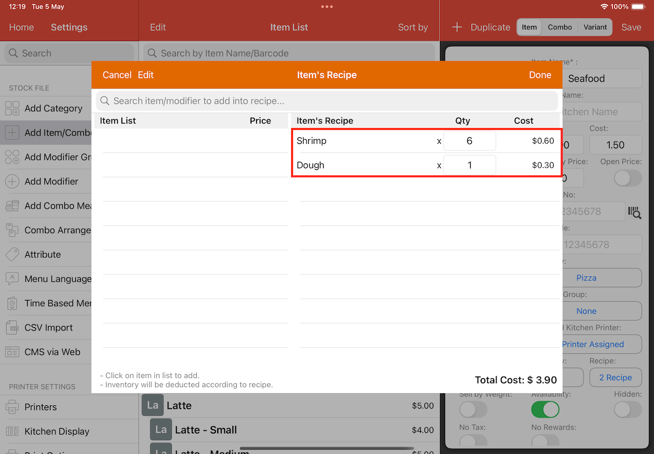Focus the Item Name/Barcode search field
654x454 pixels.
click(289, 53)
